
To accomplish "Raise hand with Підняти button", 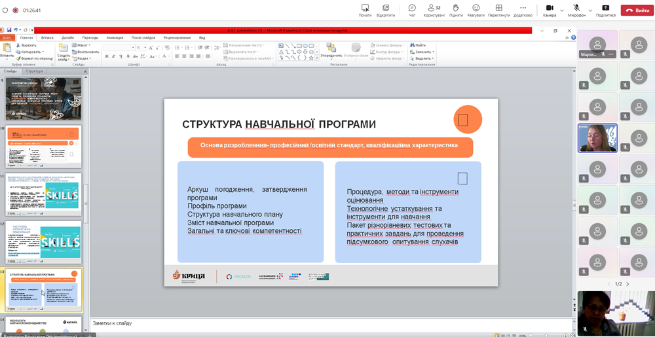I will (x=456, y=10).
